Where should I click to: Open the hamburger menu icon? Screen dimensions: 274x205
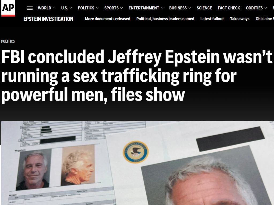(x=30, y=8)
